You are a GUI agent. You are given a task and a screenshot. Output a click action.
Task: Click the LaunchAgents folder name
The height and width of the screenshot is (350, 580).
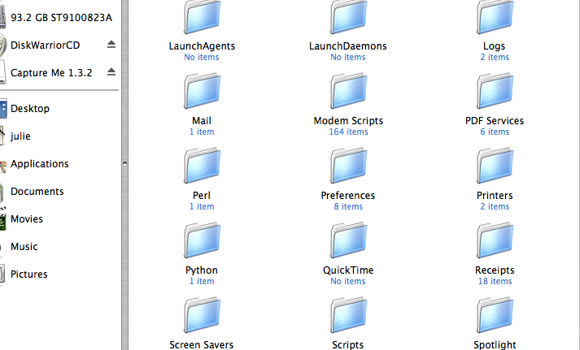[202, 46]
